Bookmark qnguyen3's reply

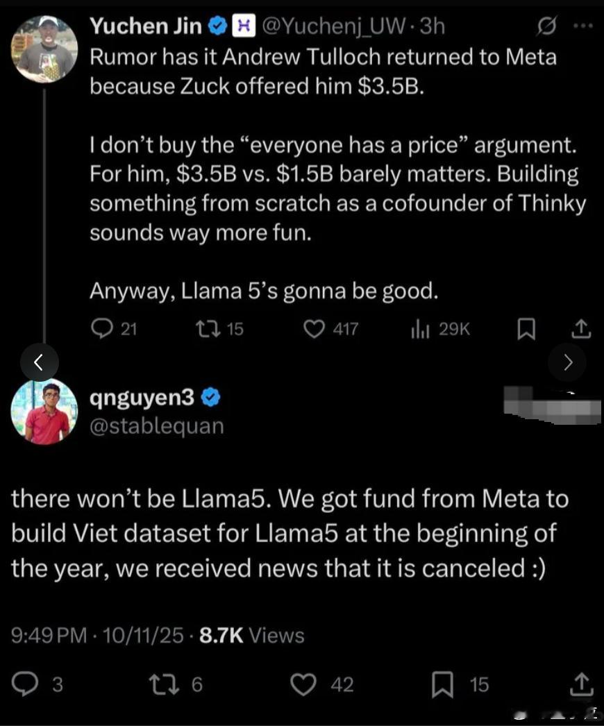444,685
